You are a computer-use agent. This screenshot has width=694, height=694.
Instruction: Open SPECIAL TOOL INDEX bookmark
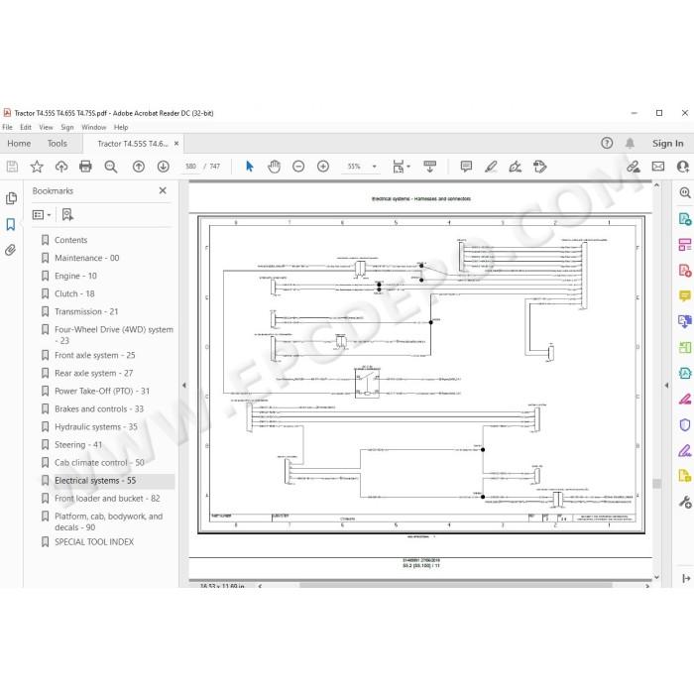(94, 541)
